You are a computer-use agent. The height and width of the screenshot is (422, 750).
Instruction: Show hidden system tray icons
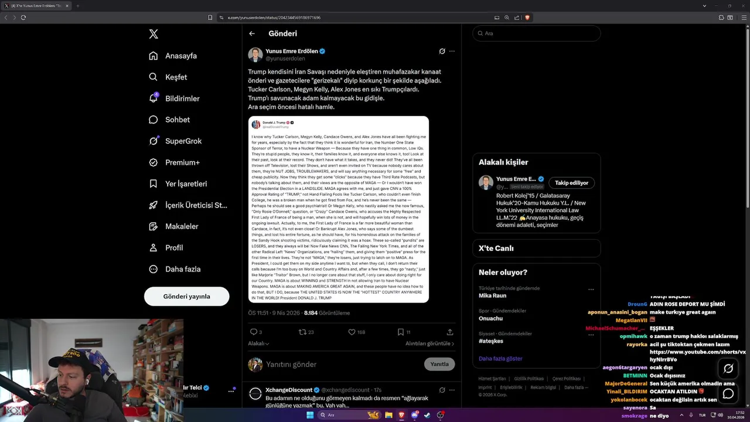click(682, 415)
